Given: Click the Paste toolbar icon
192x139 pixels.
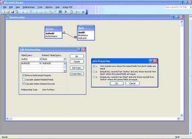Looking at the screenshot, I should point(45,12).
